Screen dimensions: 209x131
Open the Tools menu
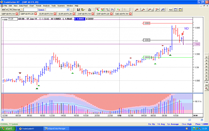(54, 6)
